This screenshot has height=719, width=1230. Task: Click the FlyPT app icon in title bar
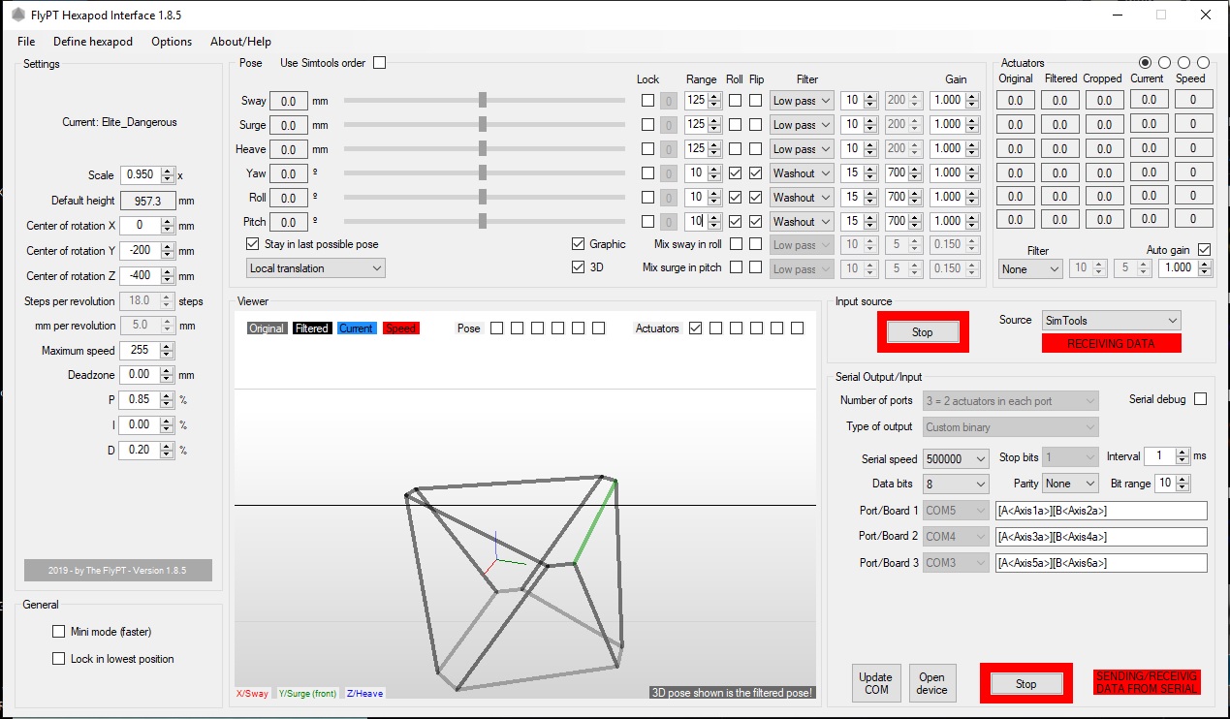(17, 15)
